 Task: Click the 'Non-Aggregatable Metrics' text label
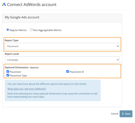pos(48,30)
